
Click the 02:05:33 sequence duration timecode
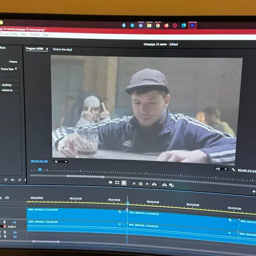pyautogui.click(x=247, y=171)
